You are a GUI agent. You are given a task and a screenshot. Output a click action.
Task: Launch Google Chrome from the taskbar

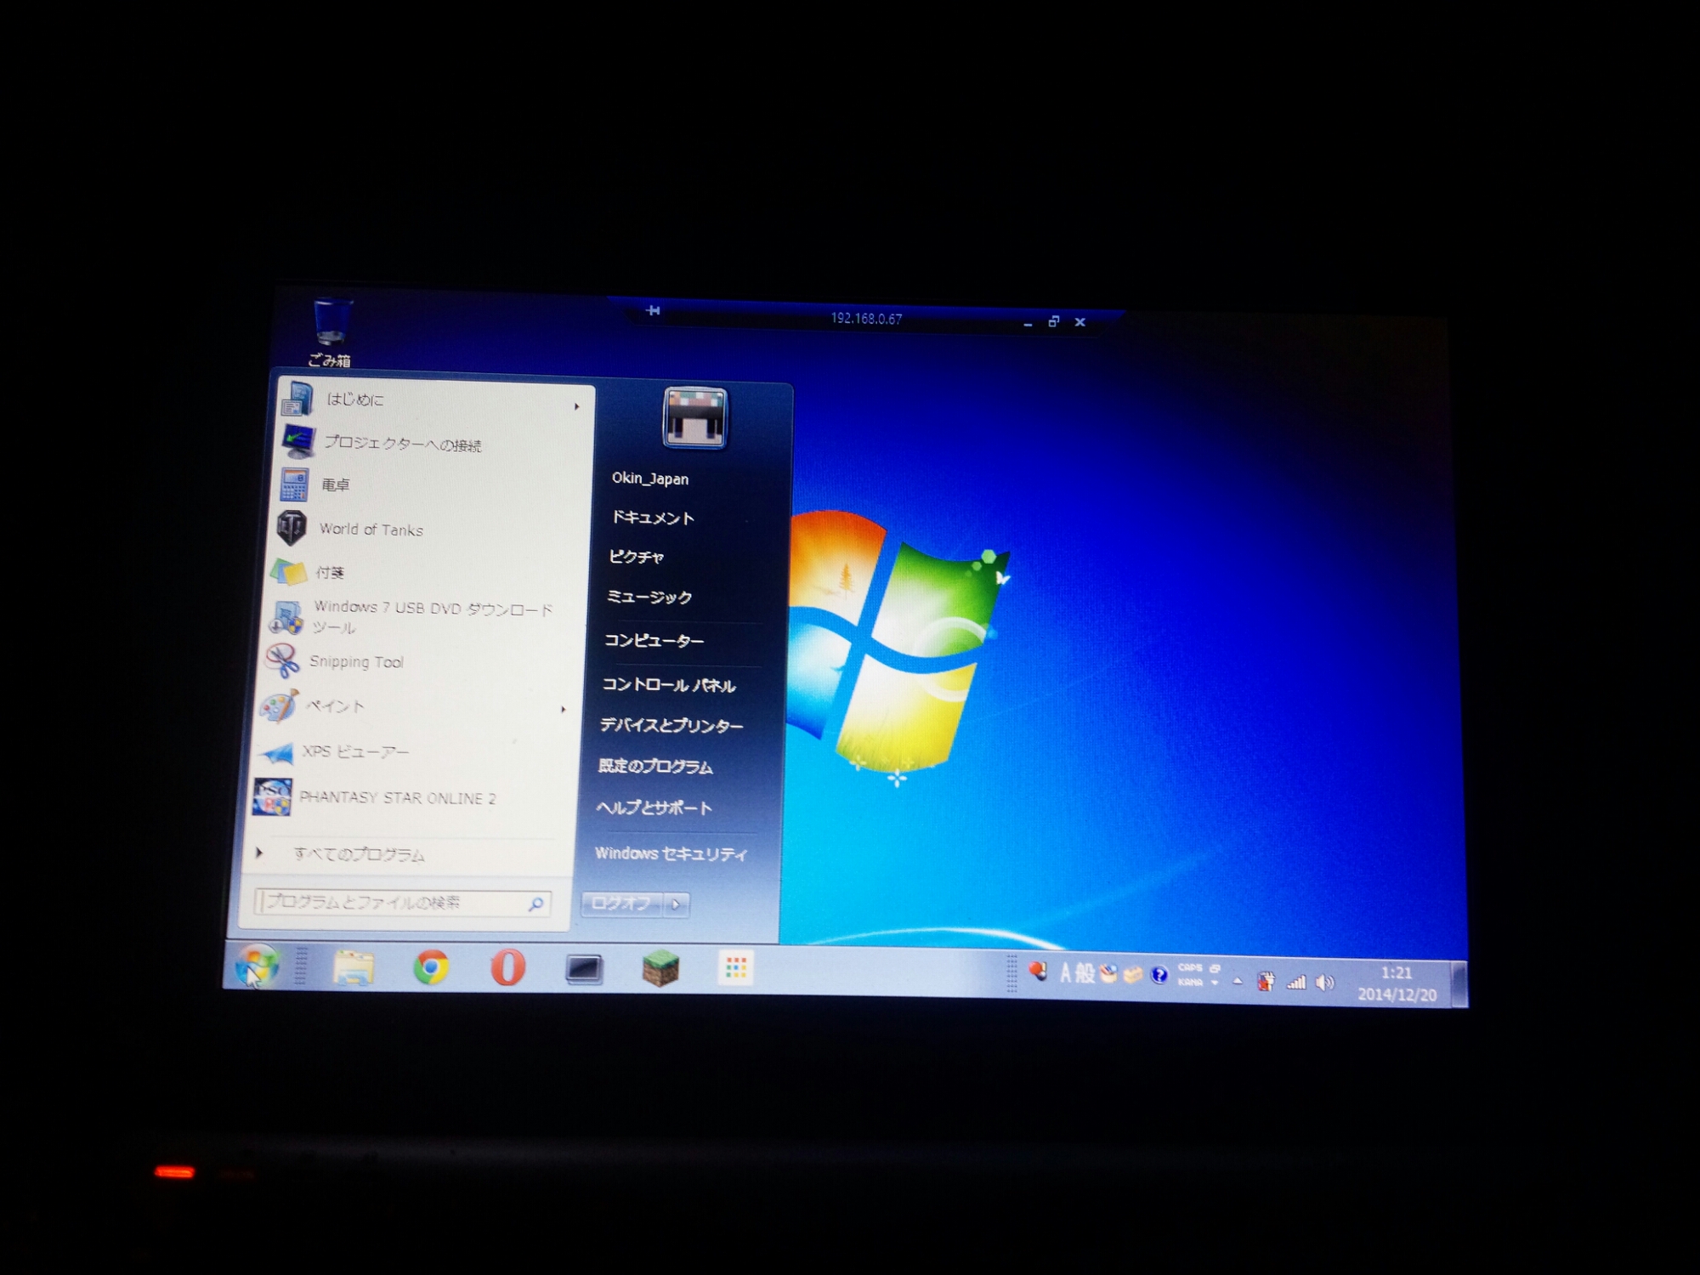431,968
